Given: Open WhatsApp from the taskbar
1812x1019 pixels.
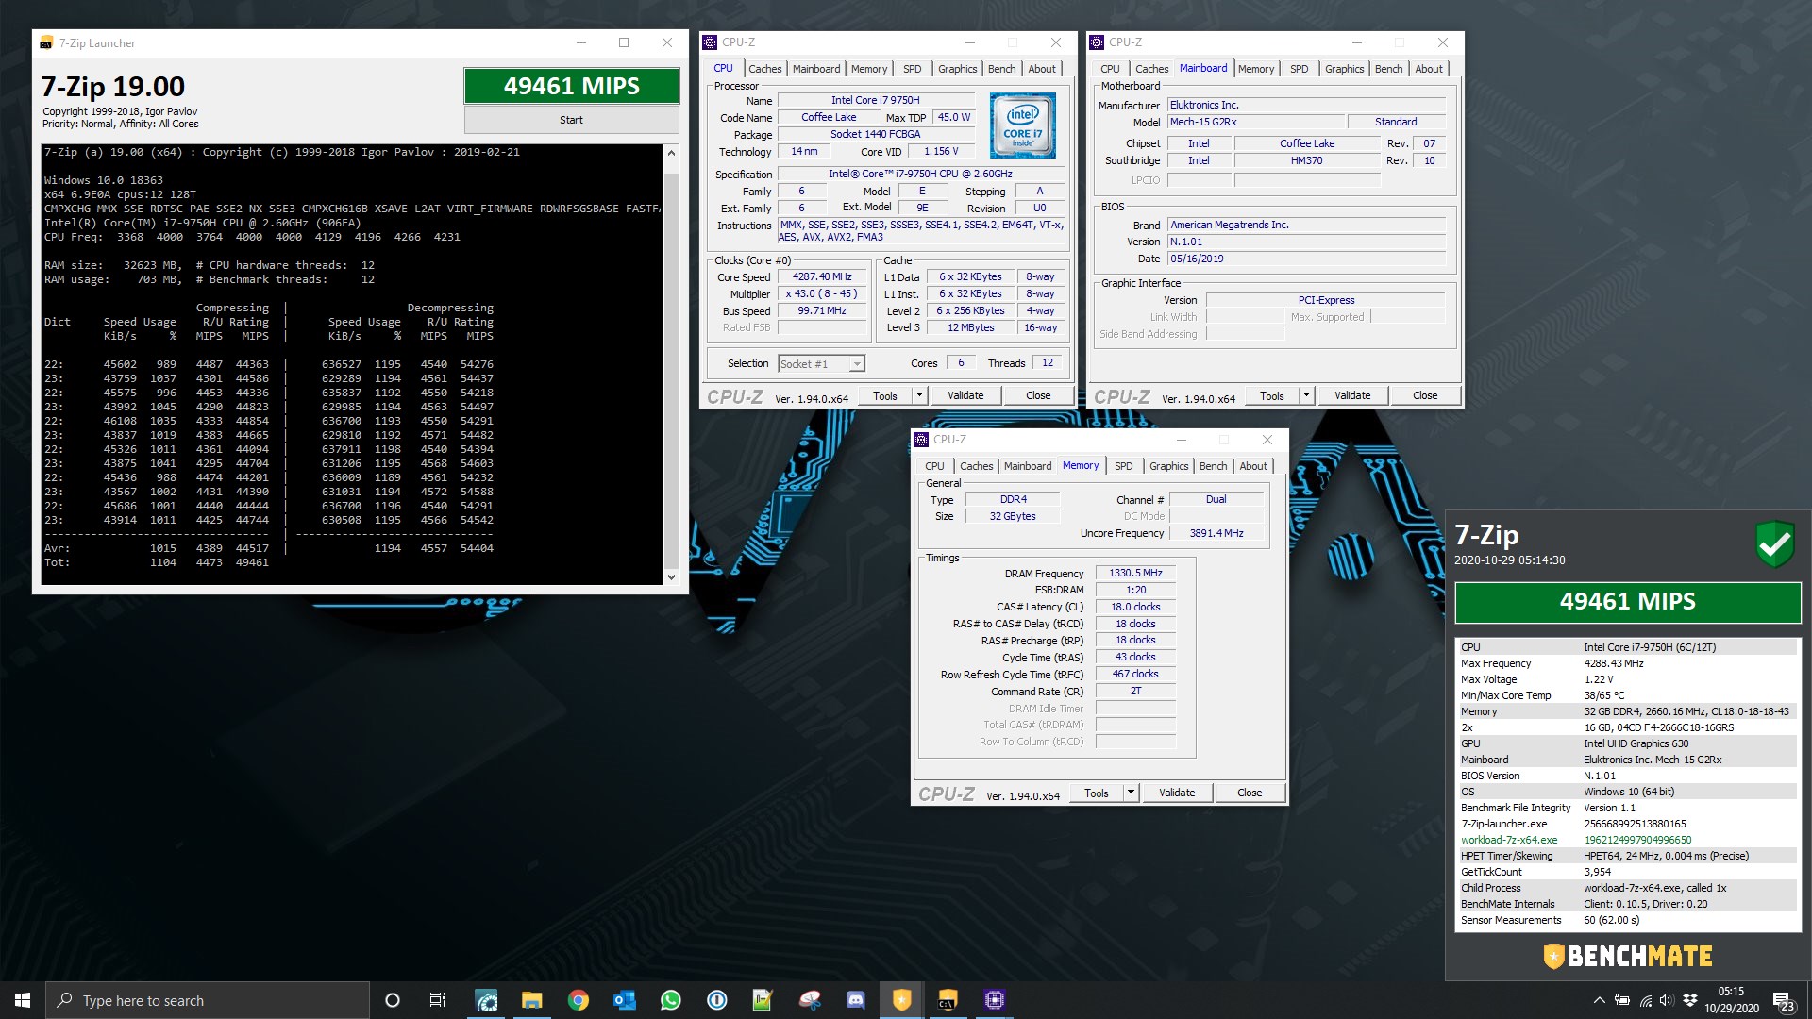Looking at the screenshot, I should (670, 1000).
